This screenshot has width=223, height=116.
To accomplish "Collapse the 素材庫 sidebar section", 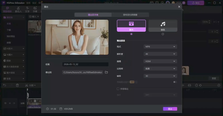I will 14,17.
